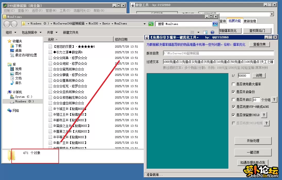This screenshot has height=180, width=282.
Task: Click 如遇处理失败点我 button
Action: pyautogui.click(x=253, y=163)
